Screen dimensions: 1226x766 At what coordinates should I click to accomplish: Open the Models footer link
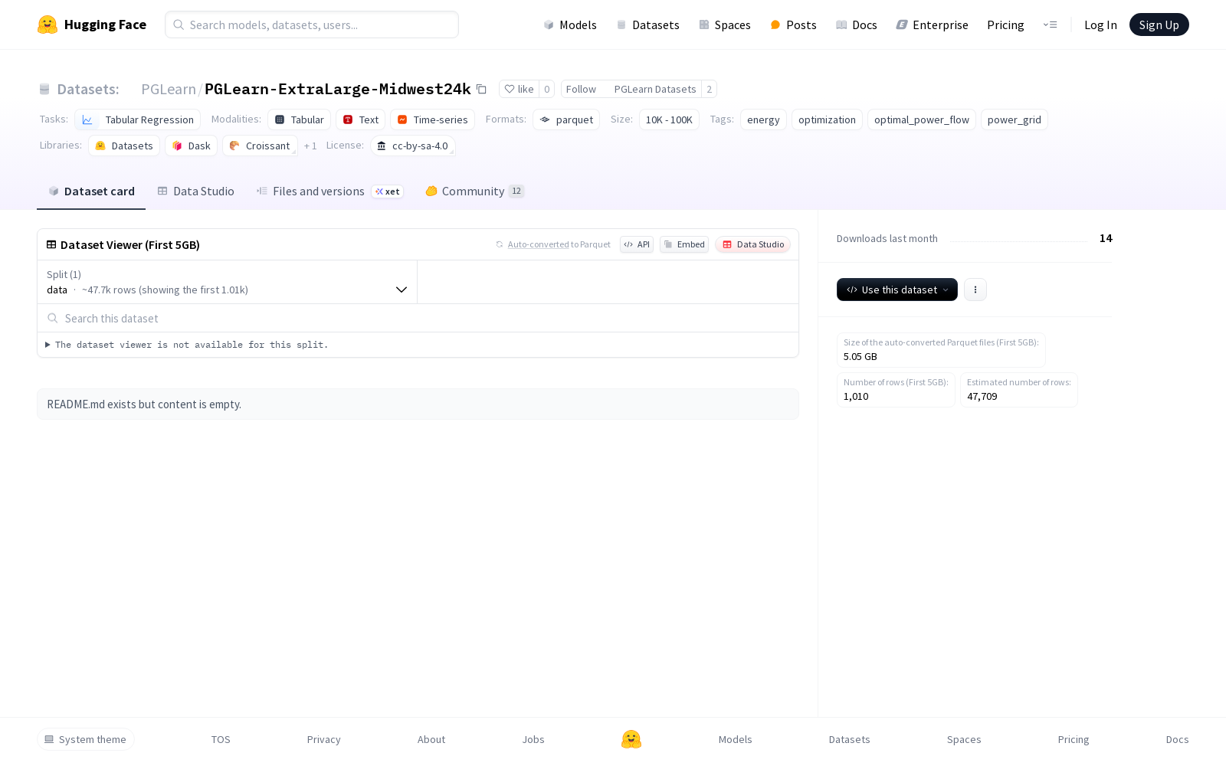[x=735, y=739]
